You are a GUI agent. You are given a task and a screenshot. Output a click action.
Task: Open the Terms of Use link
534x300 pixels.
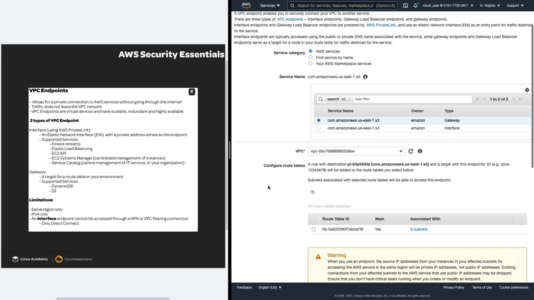point(482,287)
